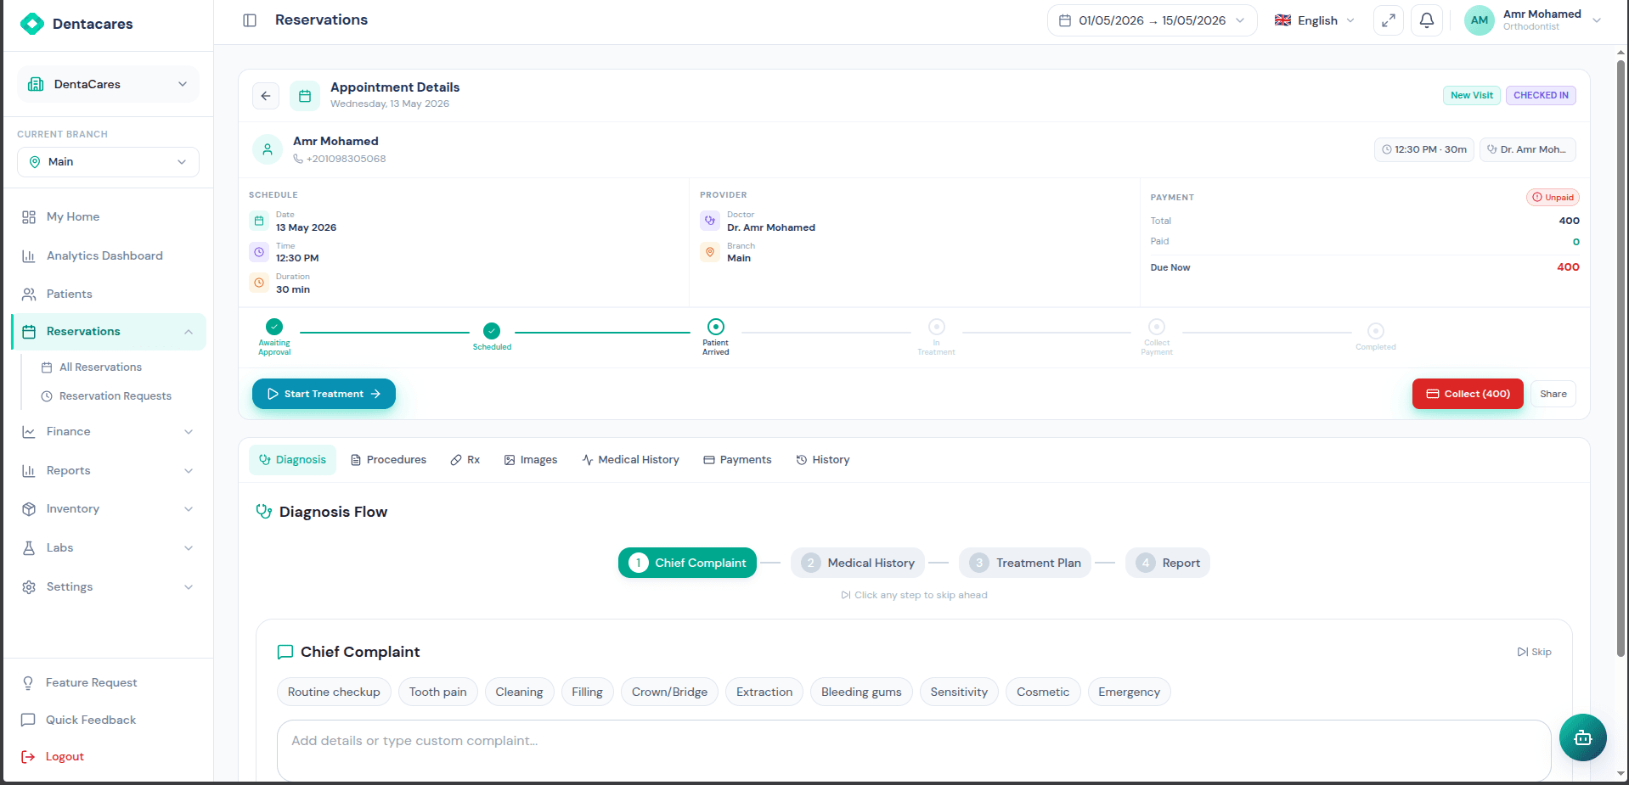Select the Filling complaint chip
The image size is (1629, 785).
pos(587,692)
